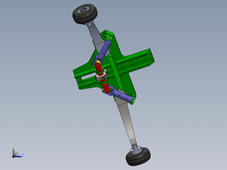Select the red shaft segment below the gear
Screen dimensions: 227x170
[x=106, y=88]
